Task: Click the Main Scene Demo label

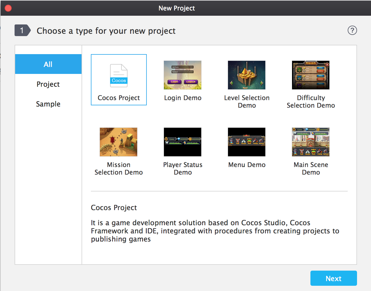Action: [x=311, y=168]
